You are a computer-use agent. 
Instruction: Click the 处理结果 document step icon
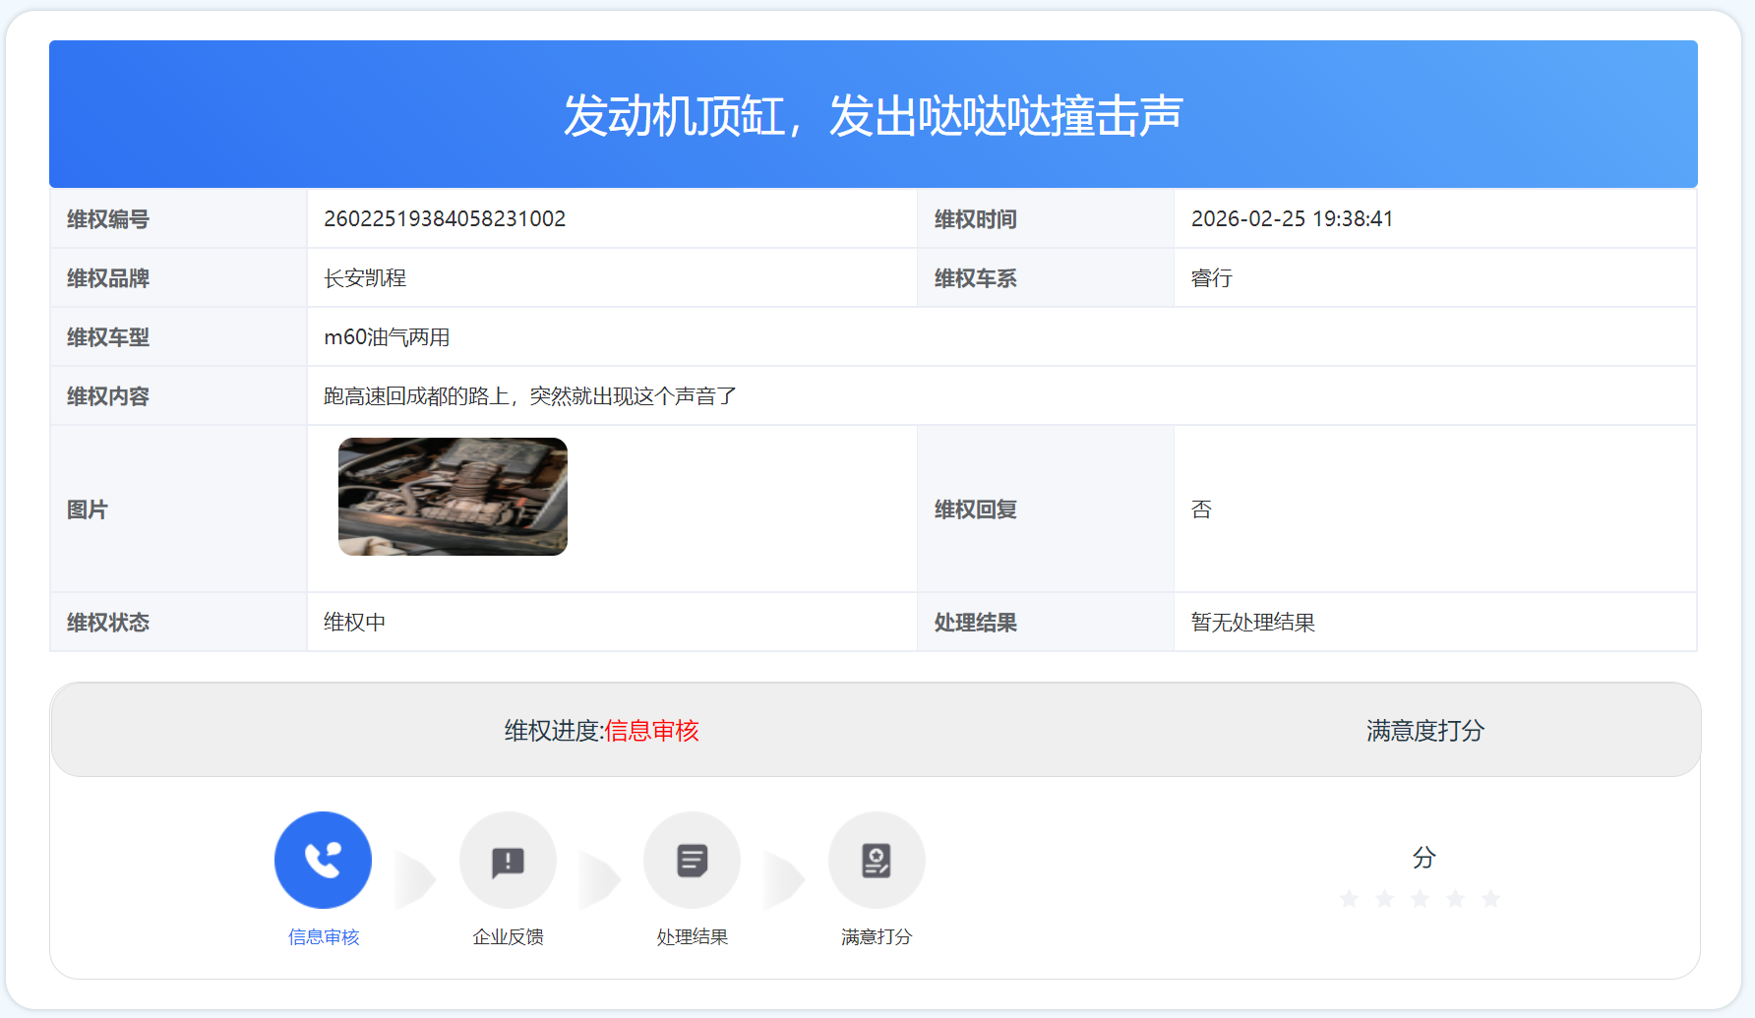pyautogui.click(x=692, y=860)
